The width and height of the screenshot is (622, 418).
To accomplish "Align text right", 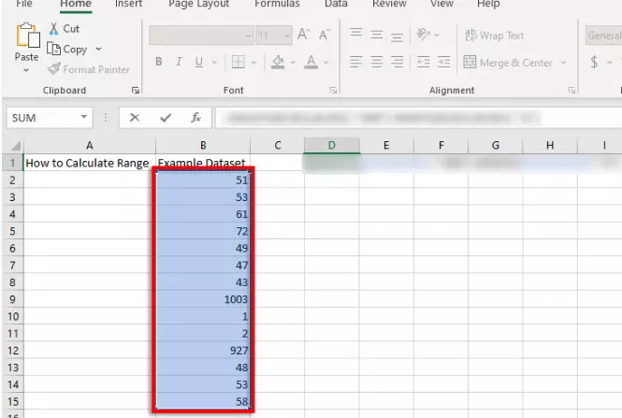I will (x=397, y=62).
